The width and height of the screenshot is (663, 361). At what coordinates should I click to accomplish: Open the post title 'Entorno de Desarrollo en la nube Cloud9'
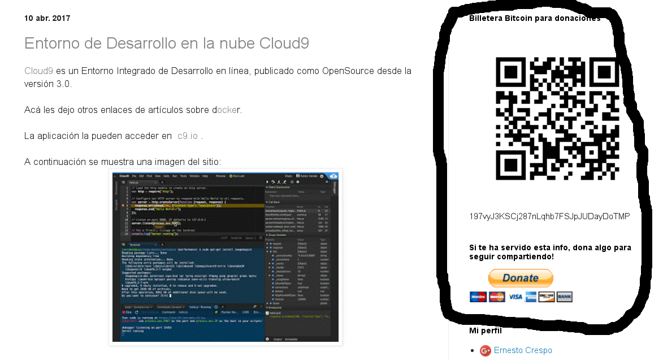point(167,44)
